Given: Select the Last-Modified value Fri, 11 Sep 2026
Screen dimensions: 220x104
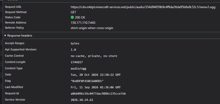Looking at the screenshot, I should [96, 88].
